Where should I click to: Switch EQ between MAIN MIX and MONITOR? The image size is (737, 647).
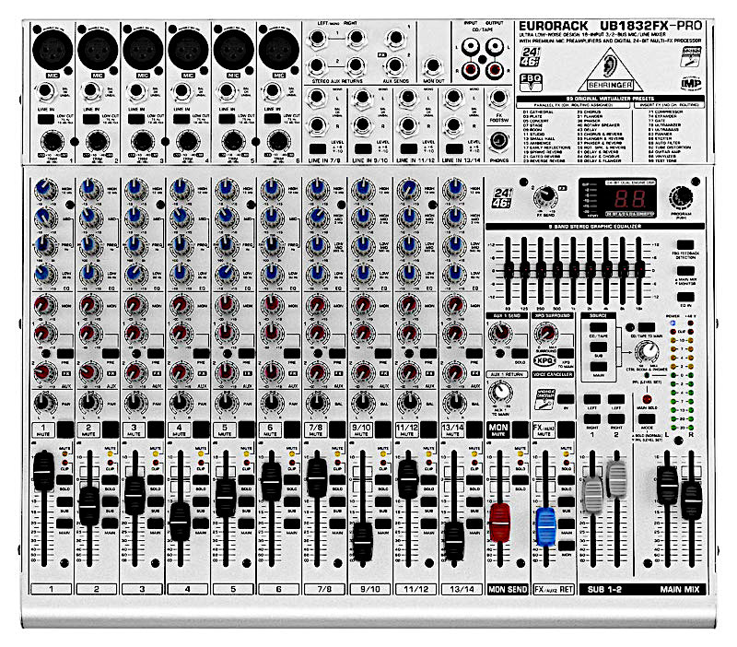pos(684,272)
